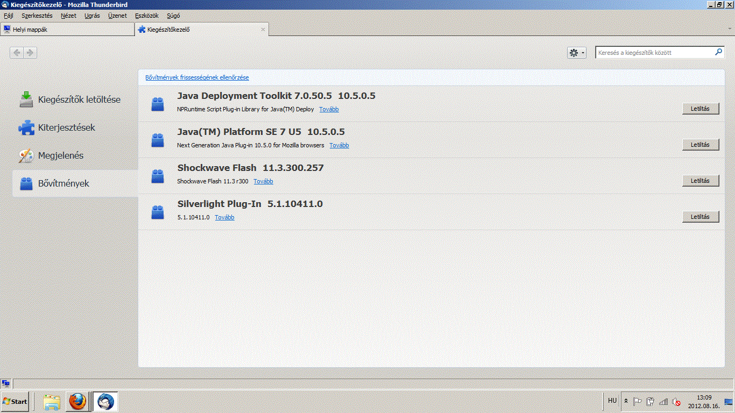The image size is (735, 413).
Task: Open the Súgó menu
Action: tap(173, 16)
